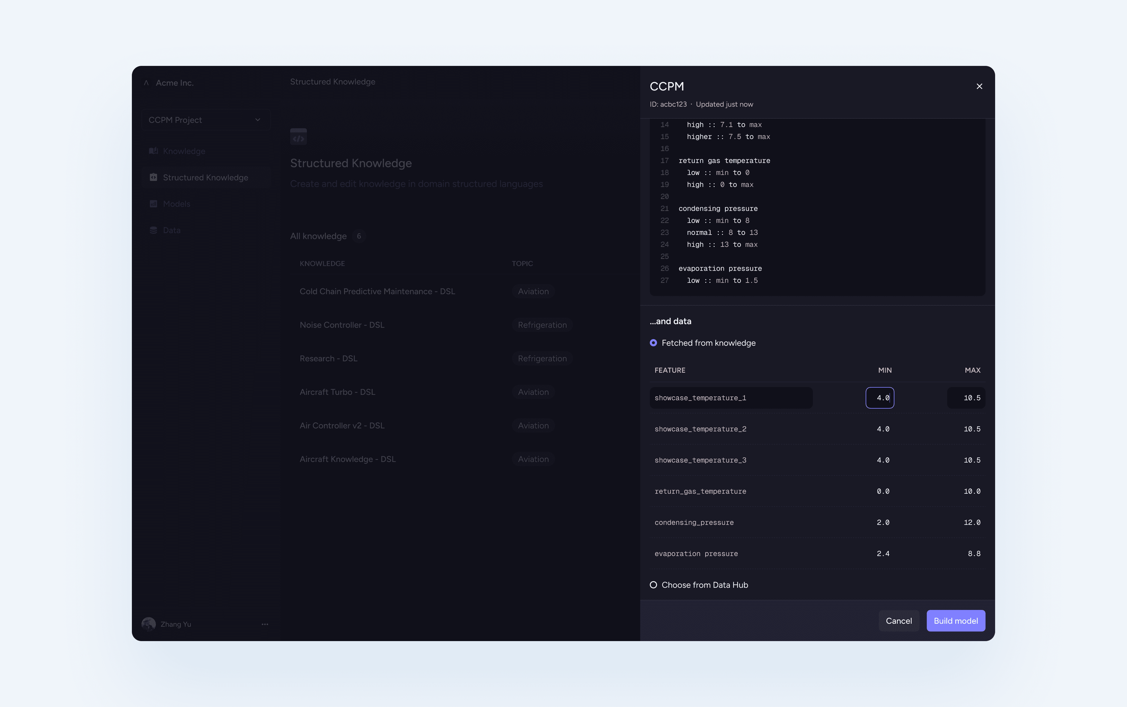The image size is (1127, 707).
Task: Click the min input for showcase_temperature_1
Action: (879, 398)
